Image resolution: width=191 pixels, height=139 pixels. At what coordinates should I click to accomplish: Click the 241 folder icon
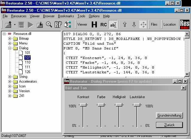15,96
